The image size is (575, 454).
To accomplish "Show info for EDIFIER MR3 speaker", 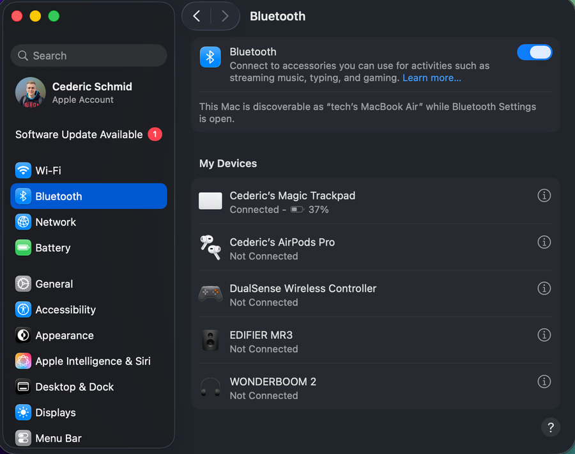I will [x=544, y=335].
